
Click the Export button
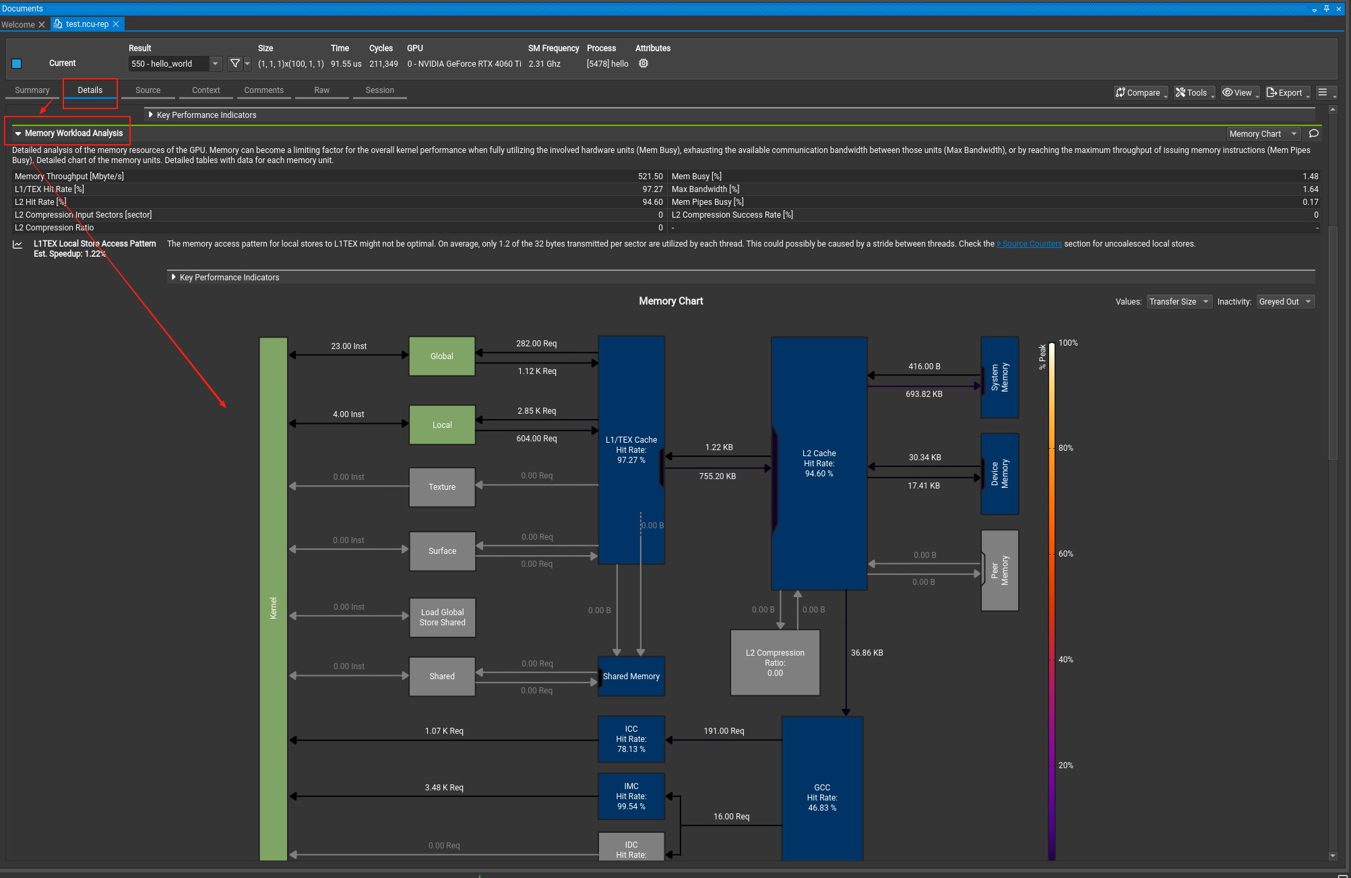coord(1287,93)
